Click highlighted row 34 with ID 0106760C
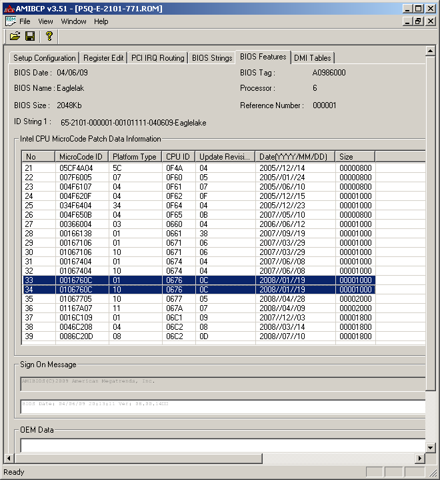The width and height of the screenshot is (440, 480). click(x=199, y=289)
